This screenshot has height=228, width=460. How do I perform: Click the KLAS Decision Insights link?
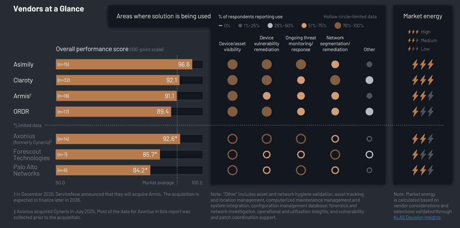point(417,217)
